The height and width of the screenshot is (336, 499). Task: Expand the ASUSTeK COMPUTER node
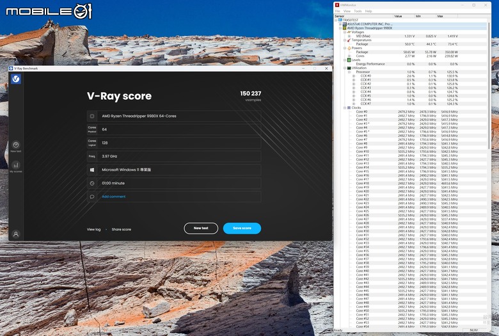coord(340,24)
